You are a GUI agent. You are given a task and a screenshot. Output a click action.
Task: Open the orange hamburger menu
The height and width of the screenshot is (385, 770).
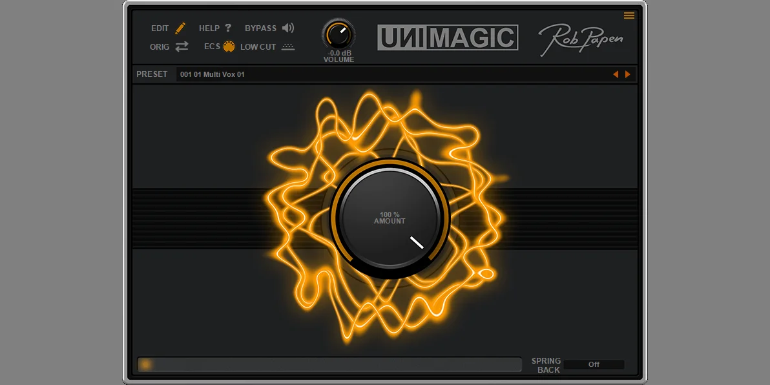pyautogui.click(x=629, y=16)
